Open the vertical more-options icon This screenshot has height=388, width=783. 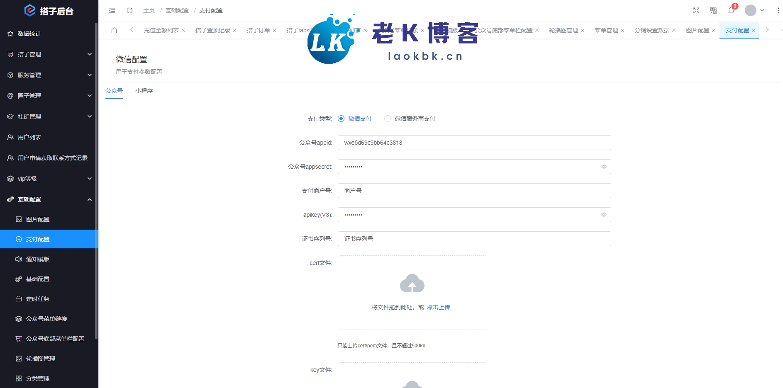[778, 10]
